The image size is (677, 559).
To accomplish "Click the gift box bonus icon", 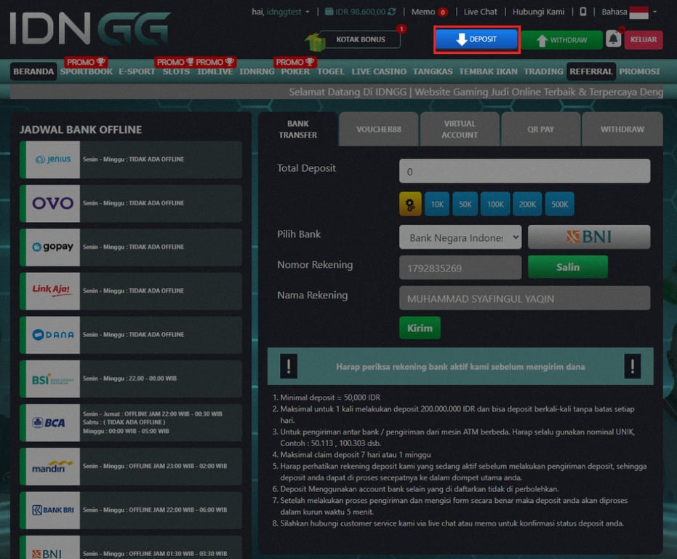I will [x=315, y=41].
